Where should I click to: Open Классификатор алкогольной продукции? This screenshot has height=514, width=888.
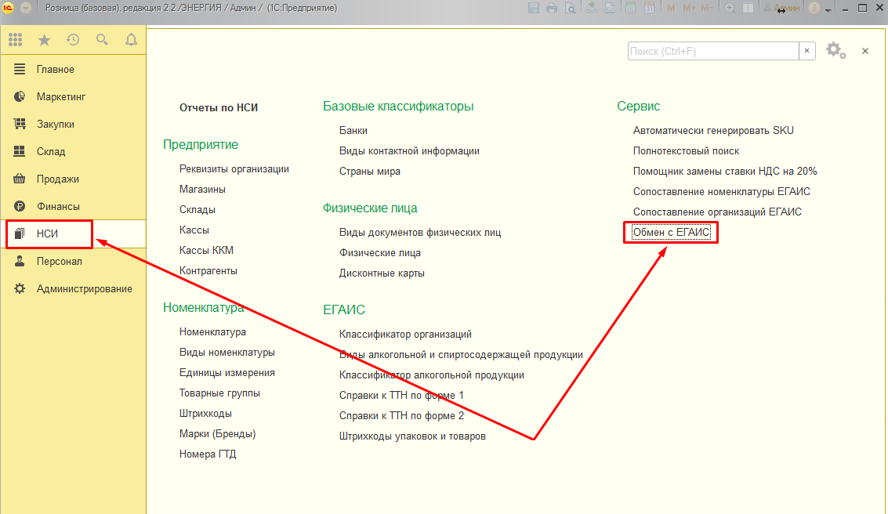432,375
